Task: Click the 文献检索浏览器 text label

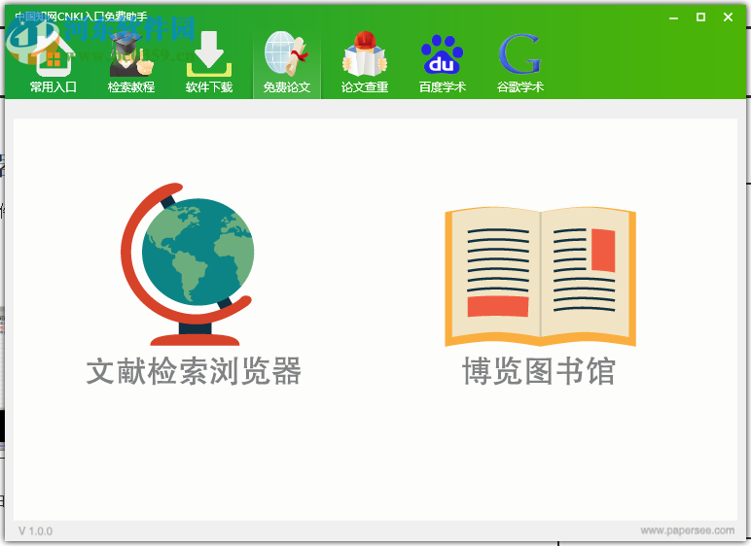Action: pos(194,371)
